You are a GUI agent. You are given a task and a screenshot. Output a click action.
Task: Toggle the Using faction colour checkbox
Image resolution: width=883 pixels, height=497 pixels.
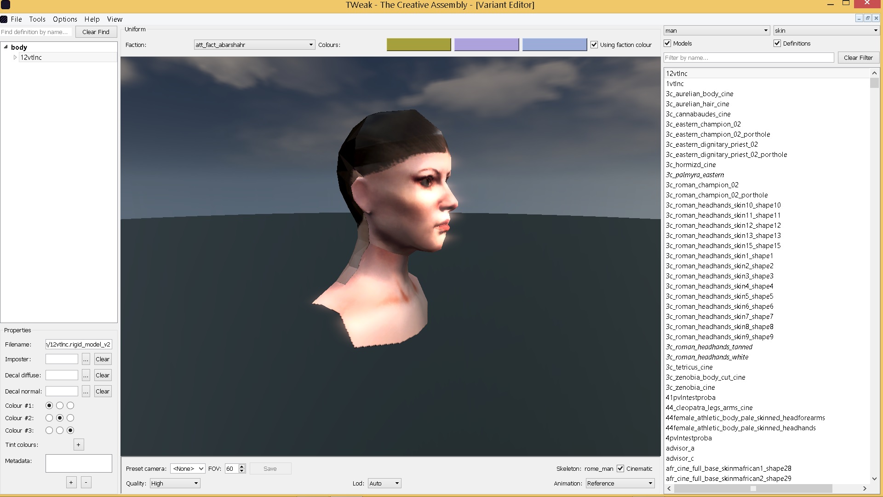(594, 45)
